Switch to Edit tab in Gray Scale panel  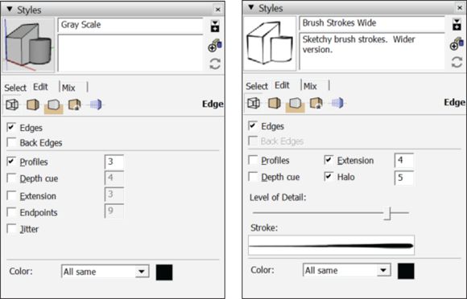[40, 87]
